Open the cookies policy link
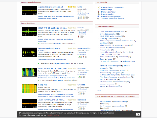 pos(53,115)
